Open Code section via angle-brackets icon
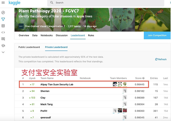Viewport: 171px width, 121px height. tap(3, 32)
